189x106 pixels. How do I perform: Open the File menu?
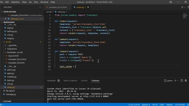1,2
